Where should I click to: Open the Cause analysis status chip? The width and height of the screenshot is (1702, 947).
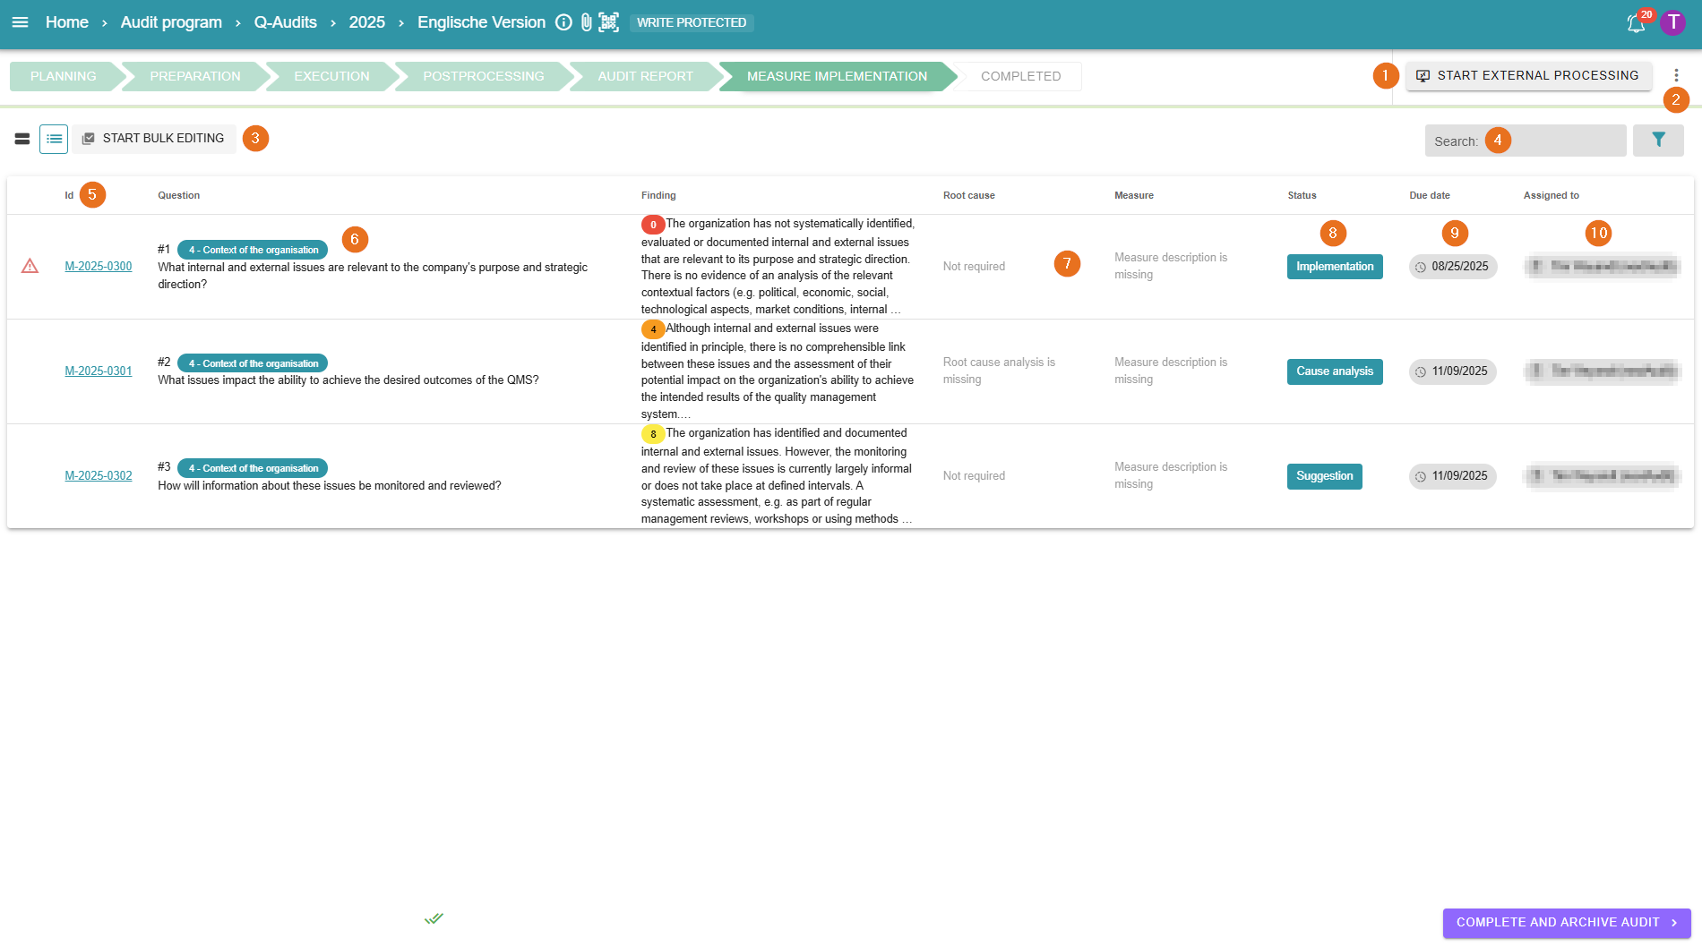(x=1334, y=371)
